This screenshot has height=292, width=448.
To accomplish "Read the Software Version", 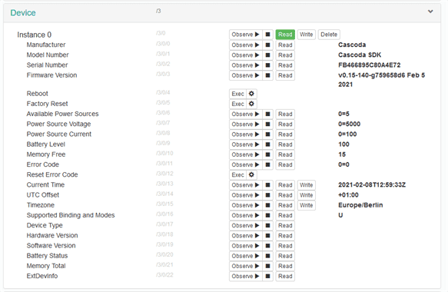I will pos(285,246).
